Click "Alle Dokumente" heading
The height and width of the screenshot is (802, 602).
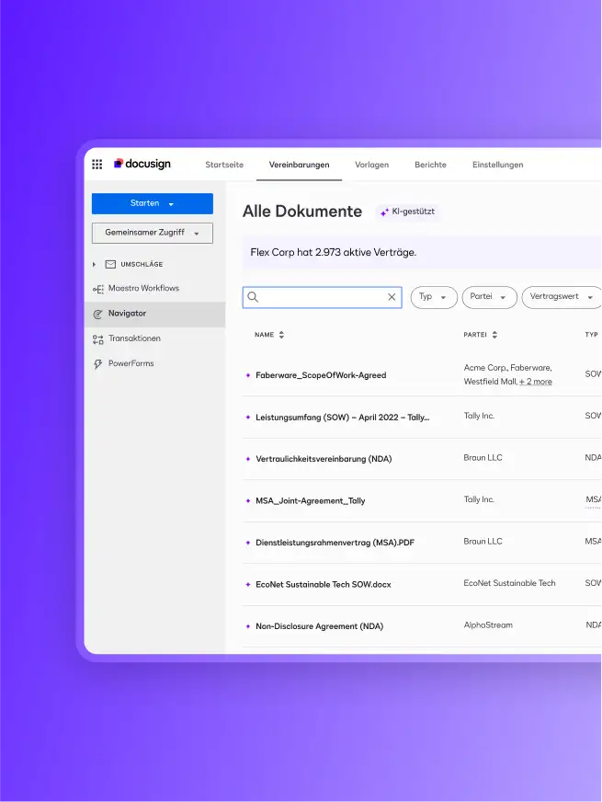(x=302, y=212)
